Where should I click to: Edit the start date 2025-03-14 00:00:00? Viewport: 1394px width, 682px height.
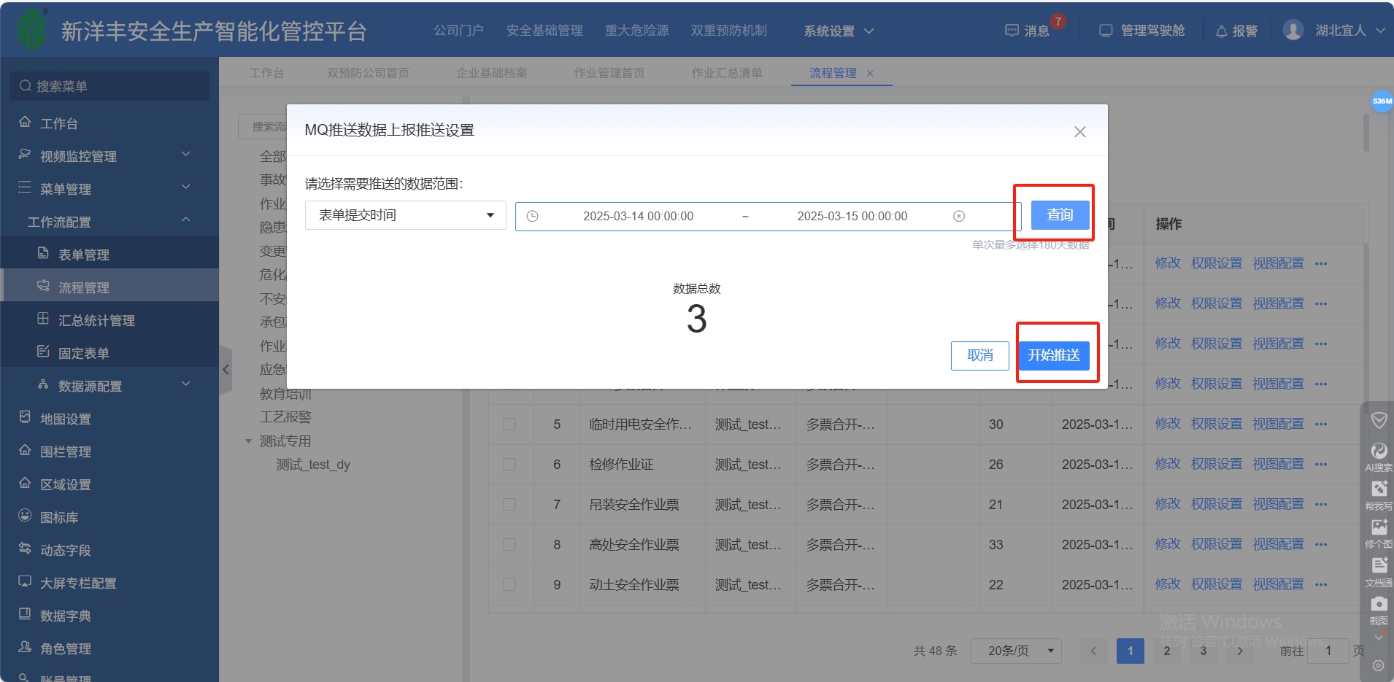[638, 216]
